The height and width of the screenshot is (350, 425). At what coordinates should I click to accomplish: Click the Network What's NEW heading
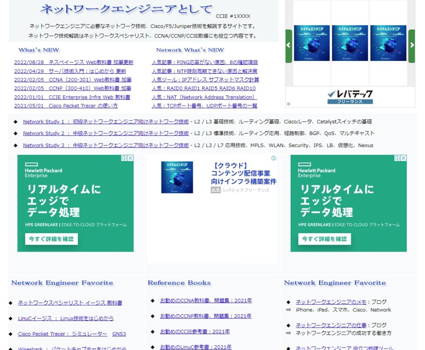[x=190, y=50]
